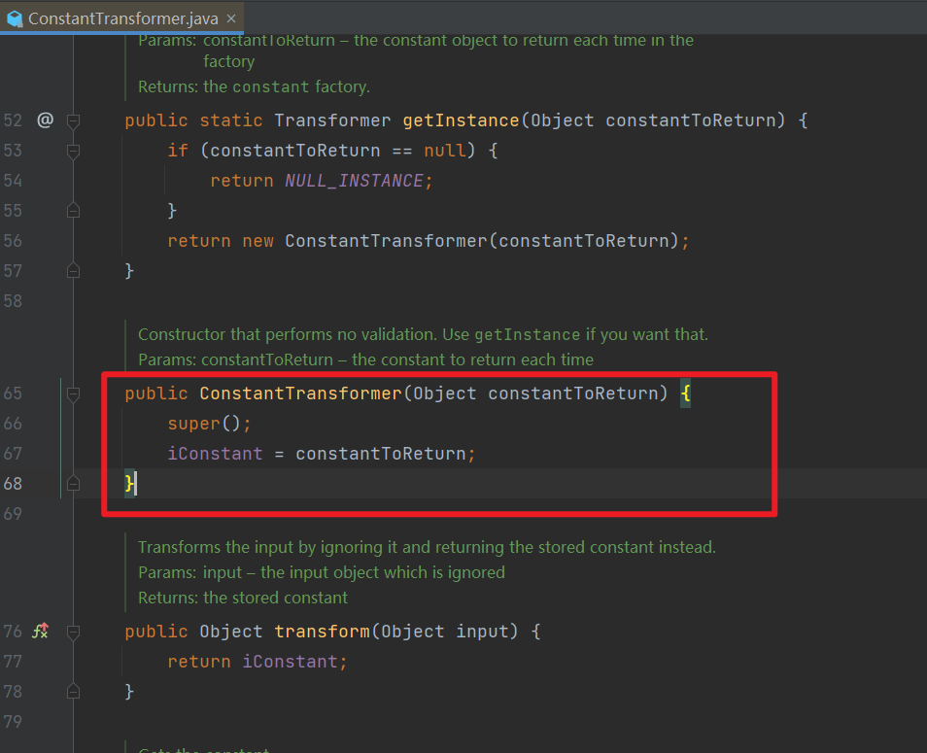Click line number 68 in the gutter
Image resolution: width=927 pixels, height=753 pixels.
[x=14, y=483]
